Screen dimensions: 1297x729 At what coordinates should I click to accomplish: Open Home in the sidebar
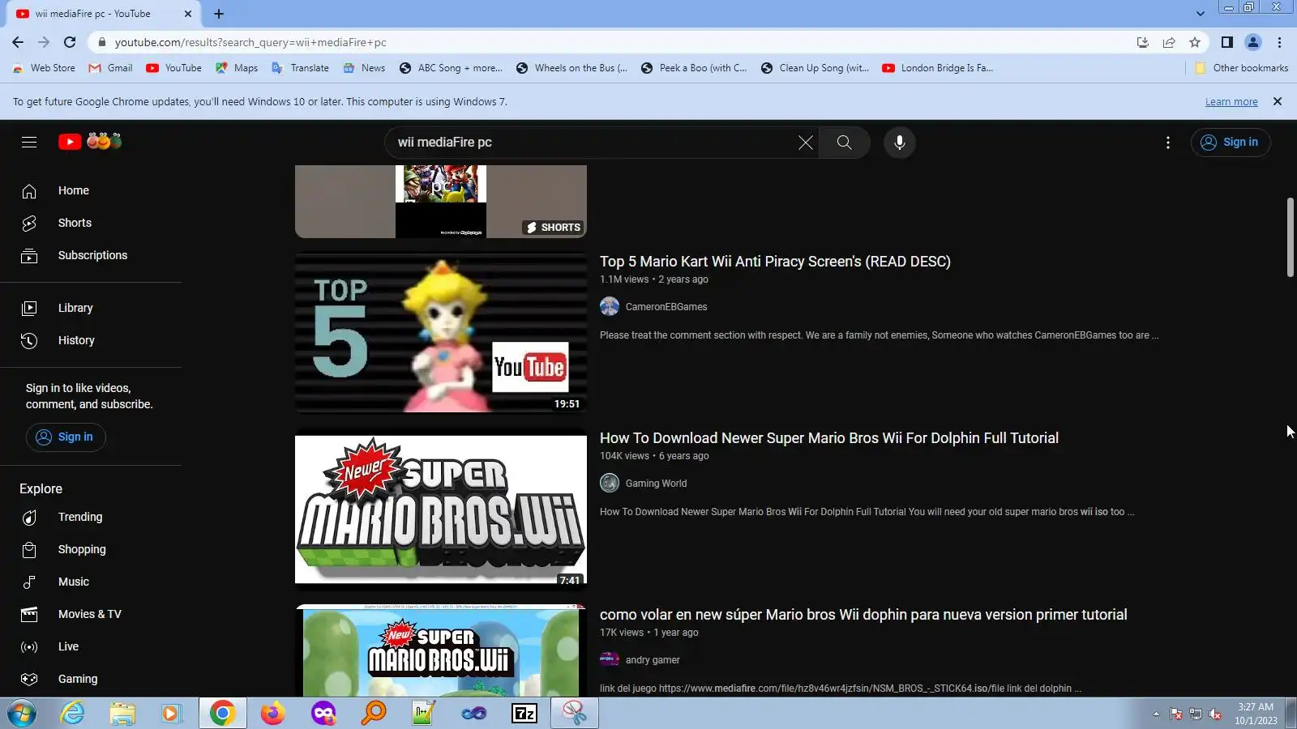[x=91, y=190]
